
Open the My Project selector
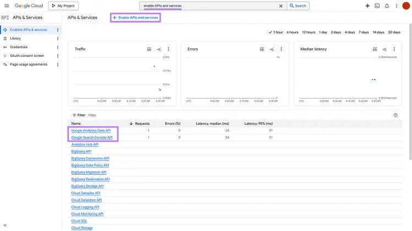point(63,6)
